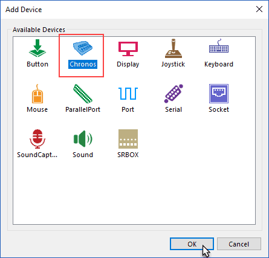This screenshot has width=269, height=258.
Task: Click the Cancel button
Action: [239, 244]
